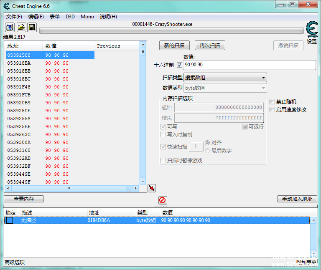Select the 对齐 radio button
Screen dimensions: 321x270
tap(207, 143)
